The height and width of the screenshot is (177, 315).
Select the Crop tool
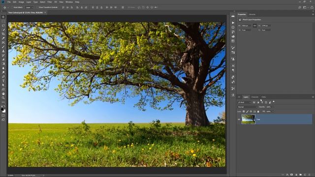click(3, 34)
